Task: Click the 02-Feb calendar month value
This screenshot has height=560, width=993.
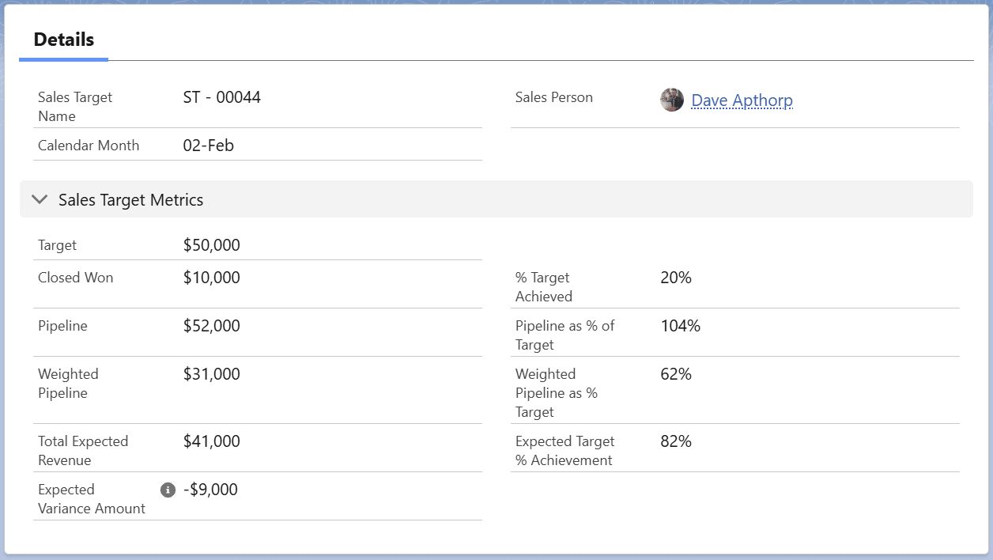Action: point(209,146)
